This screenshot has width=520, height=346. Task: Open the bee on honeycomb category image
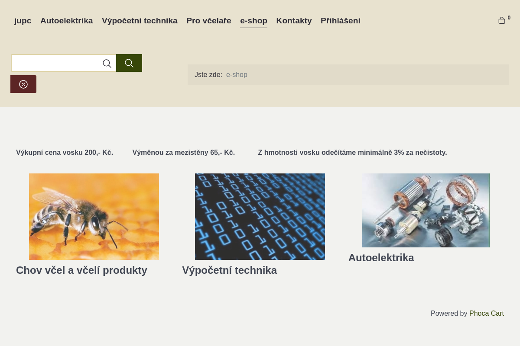click(94, 216)
